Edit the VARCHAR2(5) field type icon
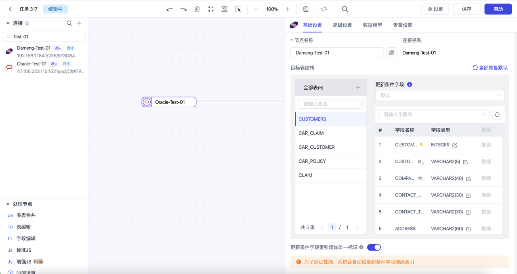 [x=465, y=162]
